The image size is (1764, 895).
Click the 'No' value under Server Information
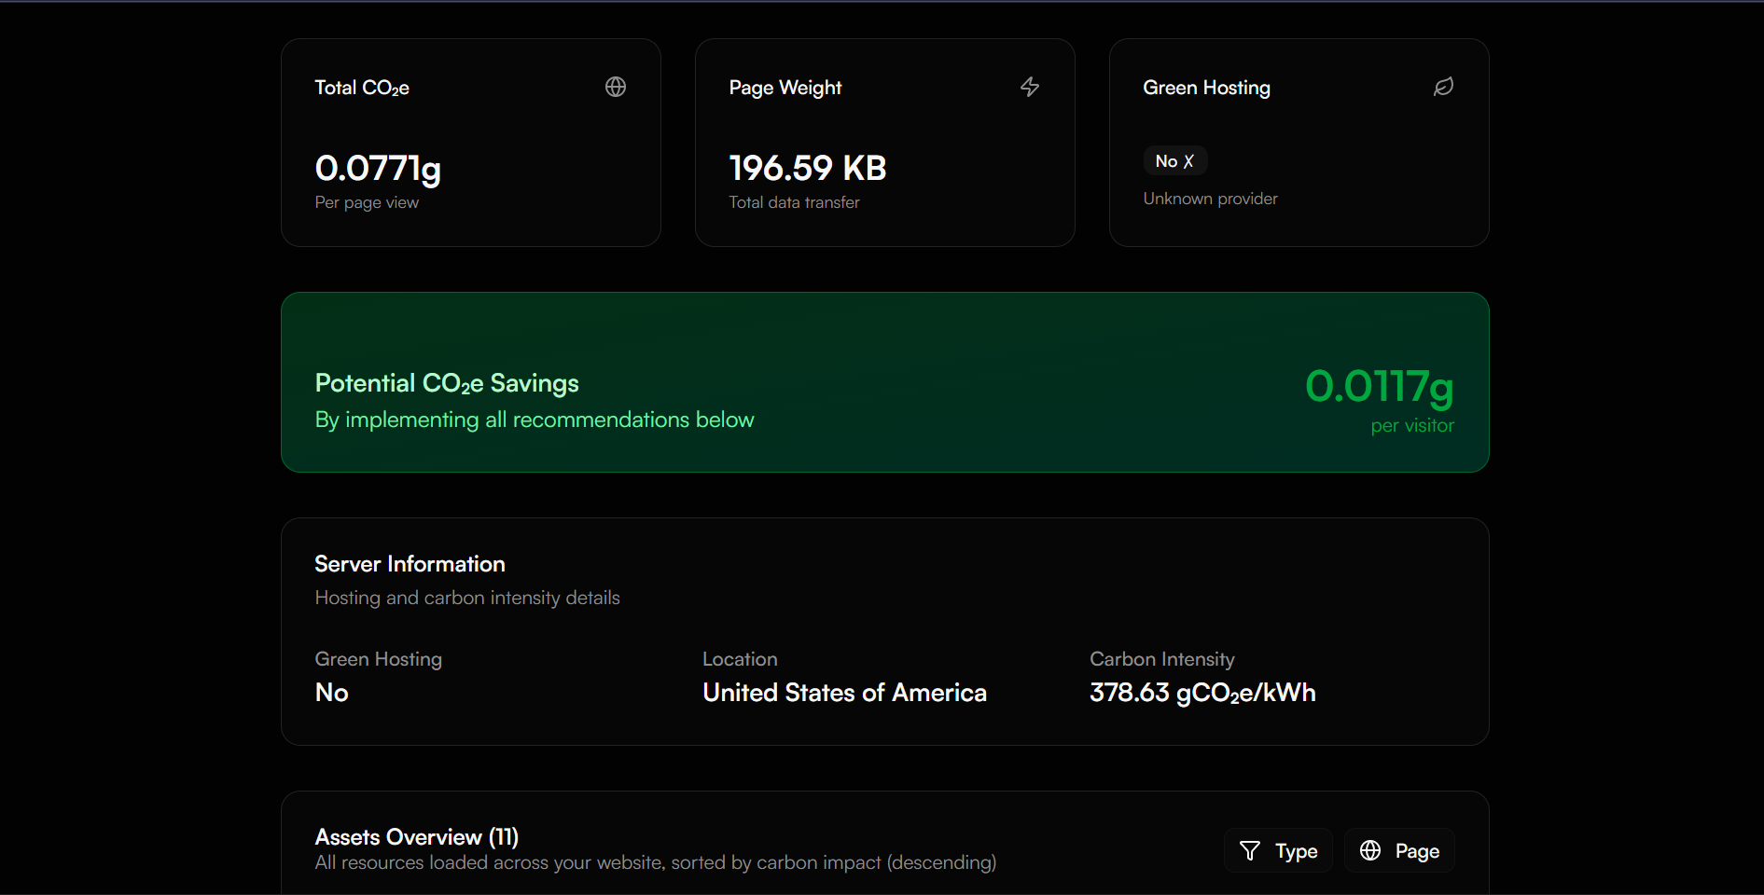331,692
